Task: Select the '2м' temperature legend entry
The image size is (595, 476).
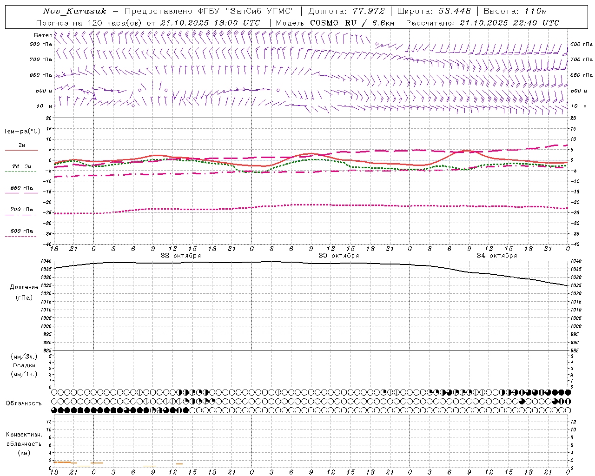Action: (x=22, y=145)
